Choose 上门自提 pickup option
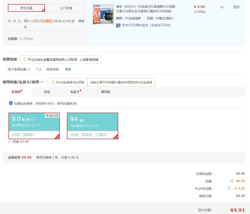Viewport: 250px width, 214px height. tap(66, 8)
